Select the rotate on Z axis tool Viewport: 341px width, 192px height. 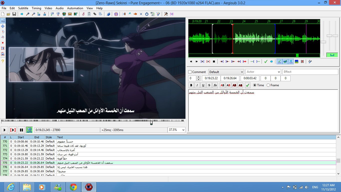click(3, 32)
